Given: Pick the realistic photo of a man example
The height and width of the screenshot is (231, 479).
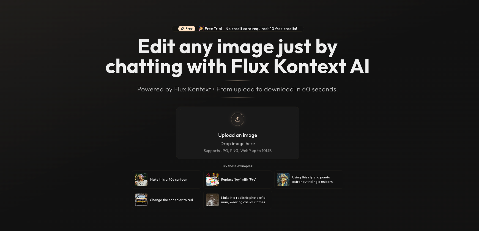Looking at the screenshot, I should click(238, 200).
